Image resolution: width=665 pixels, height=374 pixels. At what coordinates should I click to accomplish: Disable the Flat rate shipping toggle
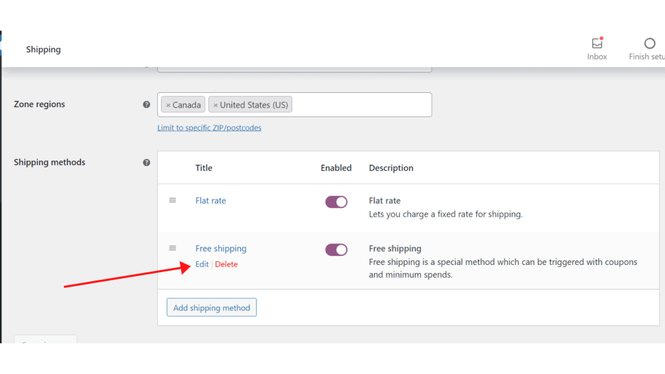coord(336,202)
